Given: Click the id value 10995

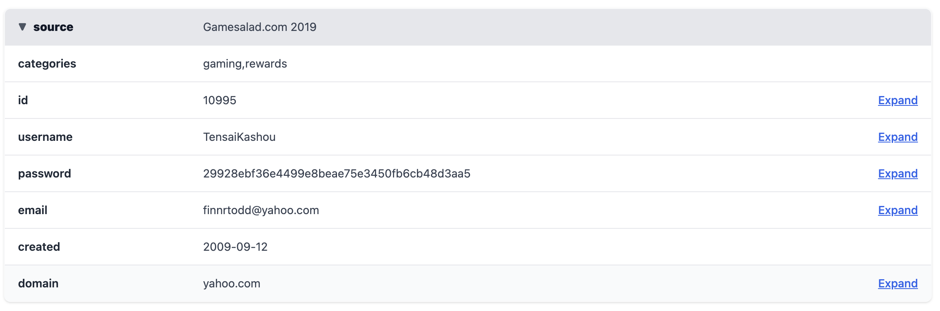Looking at the screenshot, I should (x=219, y=100).
